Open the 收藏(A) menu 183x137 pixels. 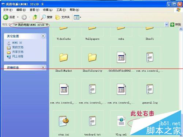(48, 10)
